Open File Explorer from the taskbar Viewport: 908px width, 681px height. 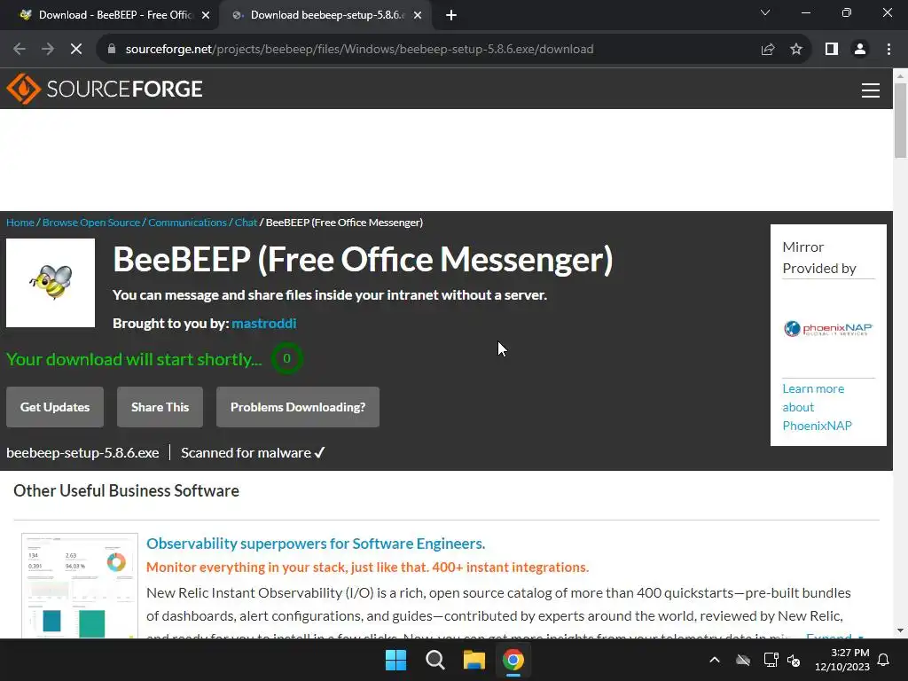[474, 660]
